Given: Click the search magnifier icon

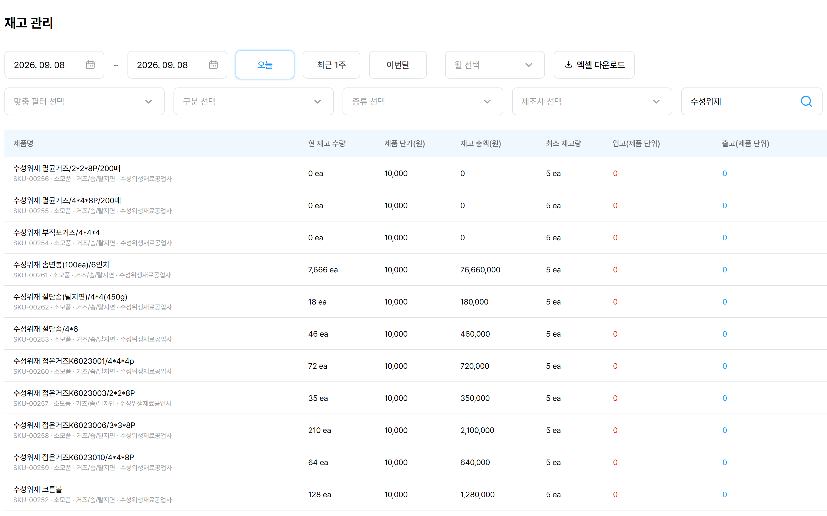Looking at the screenshot, I should [x=806, y=101].
